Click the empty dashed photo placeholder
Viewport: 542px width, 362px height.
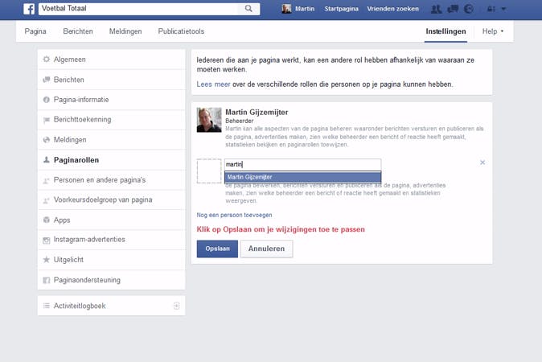click(209, 171)
